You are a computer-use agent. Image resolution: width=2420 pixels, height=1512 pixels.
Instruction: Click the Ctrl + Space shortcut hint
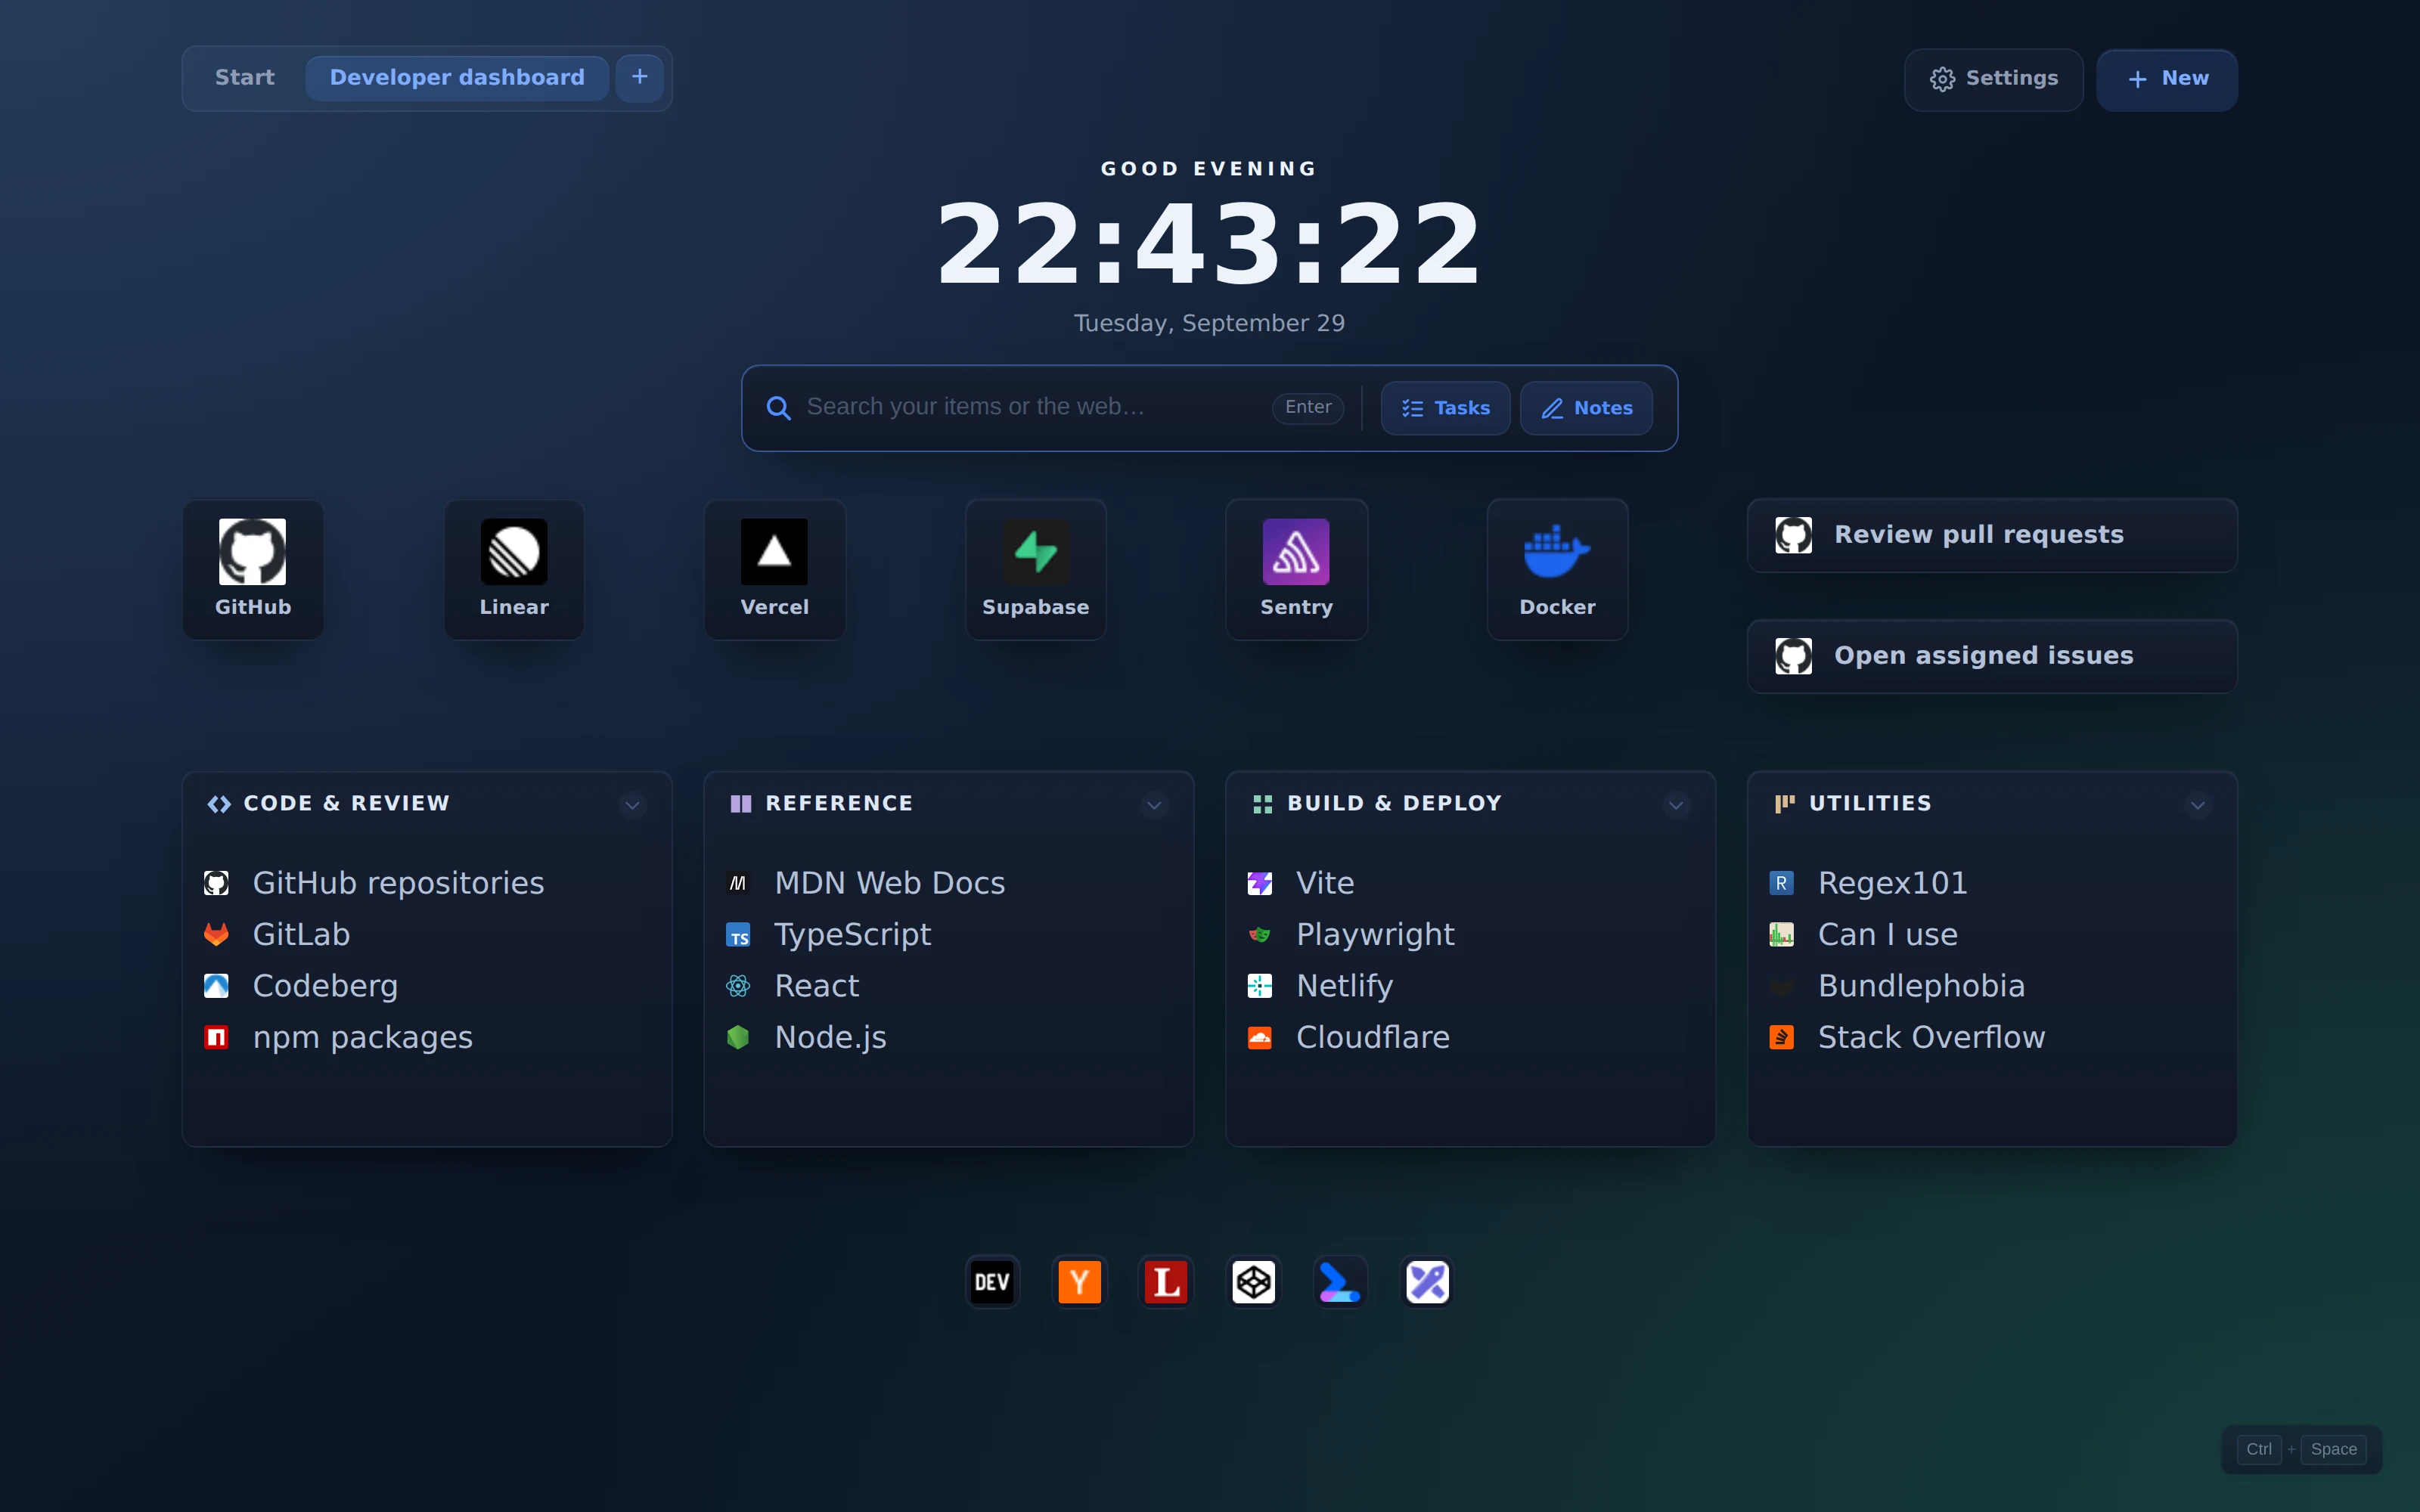point(2302,1449)
